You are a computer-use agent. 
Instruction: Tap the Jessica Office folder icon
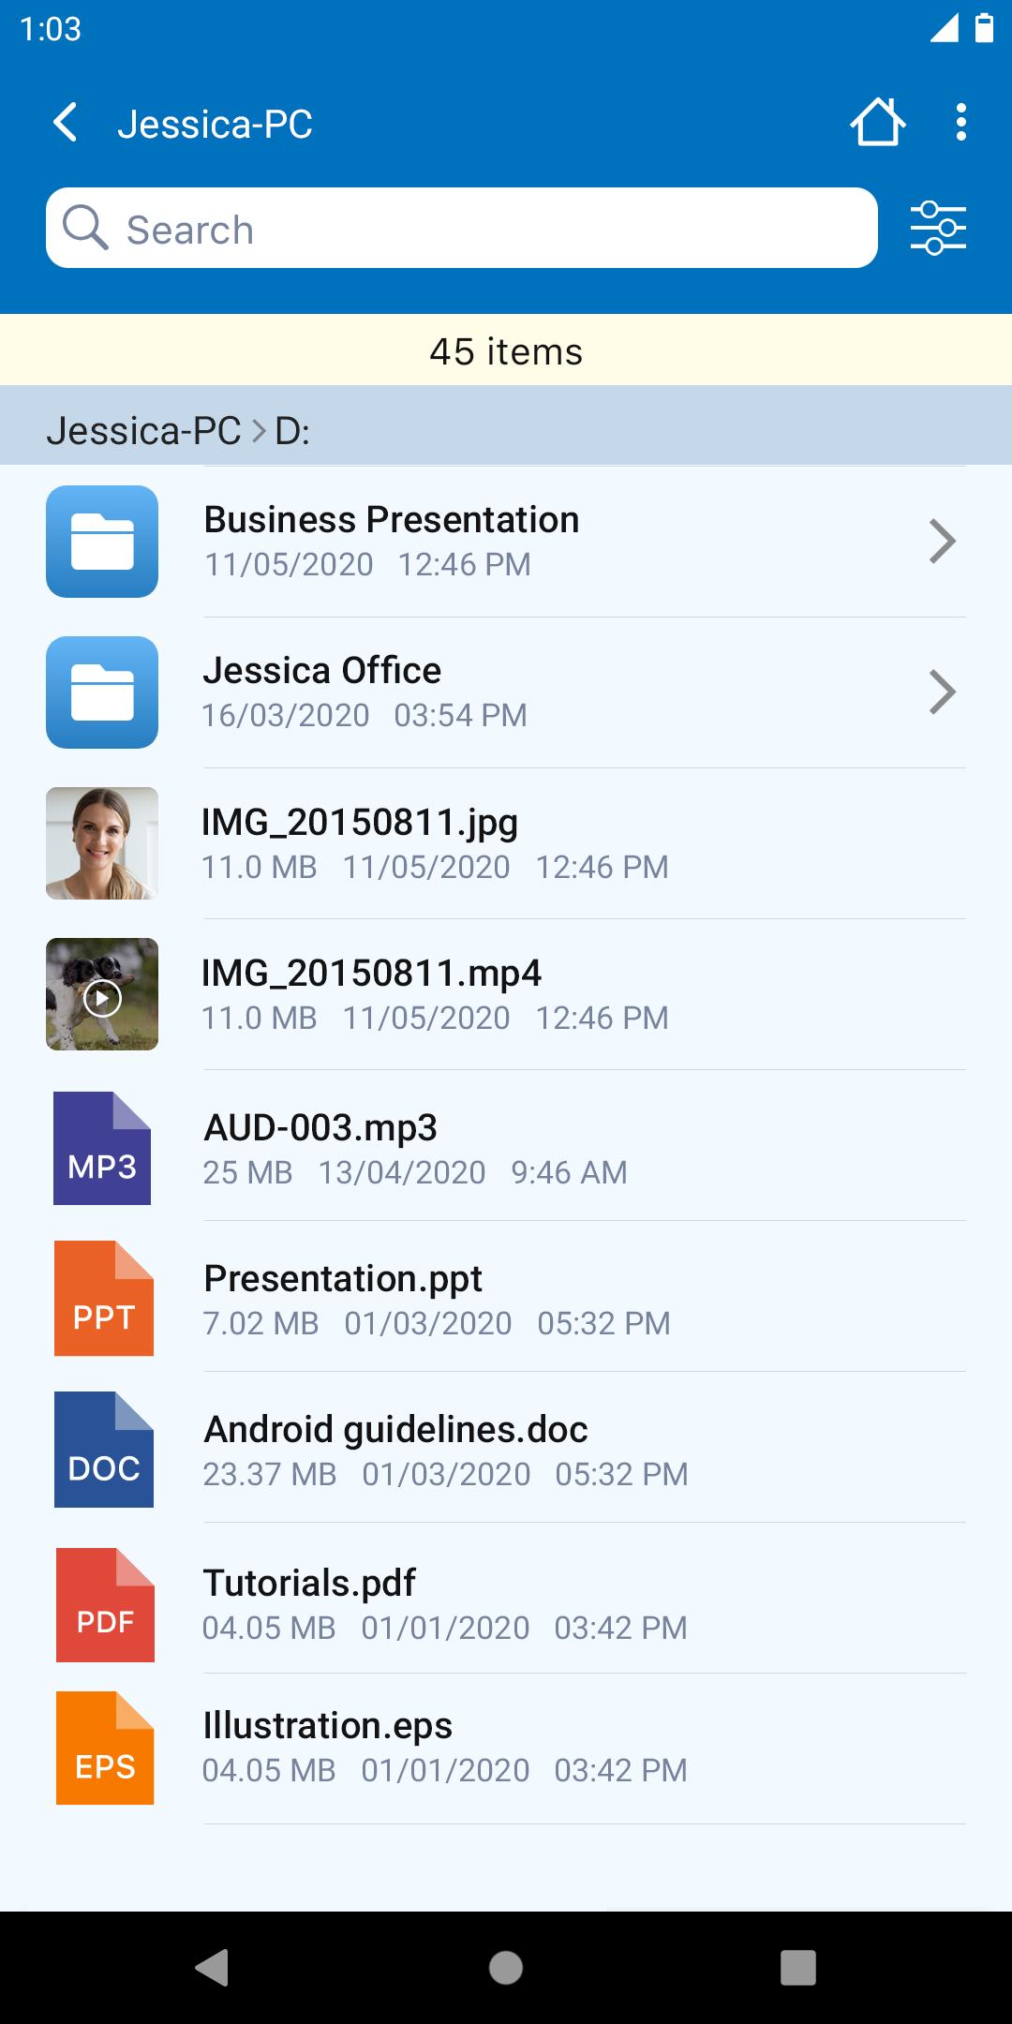pyautogui.click(x=102, y=692)
